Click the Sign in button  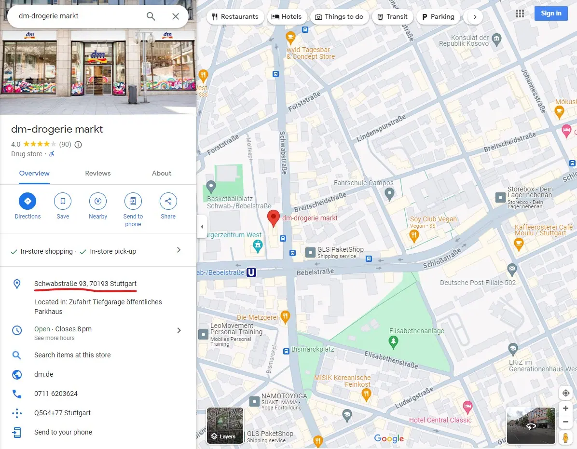point(551,13)
